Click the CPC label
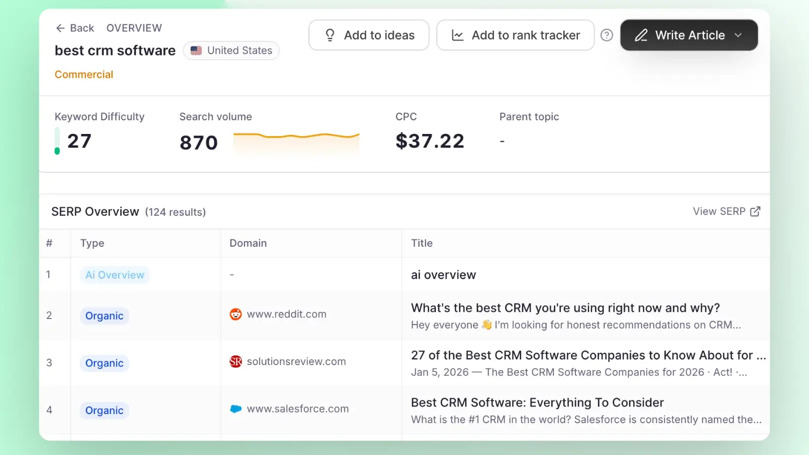The image size is (809, 455). coord(406,117)
